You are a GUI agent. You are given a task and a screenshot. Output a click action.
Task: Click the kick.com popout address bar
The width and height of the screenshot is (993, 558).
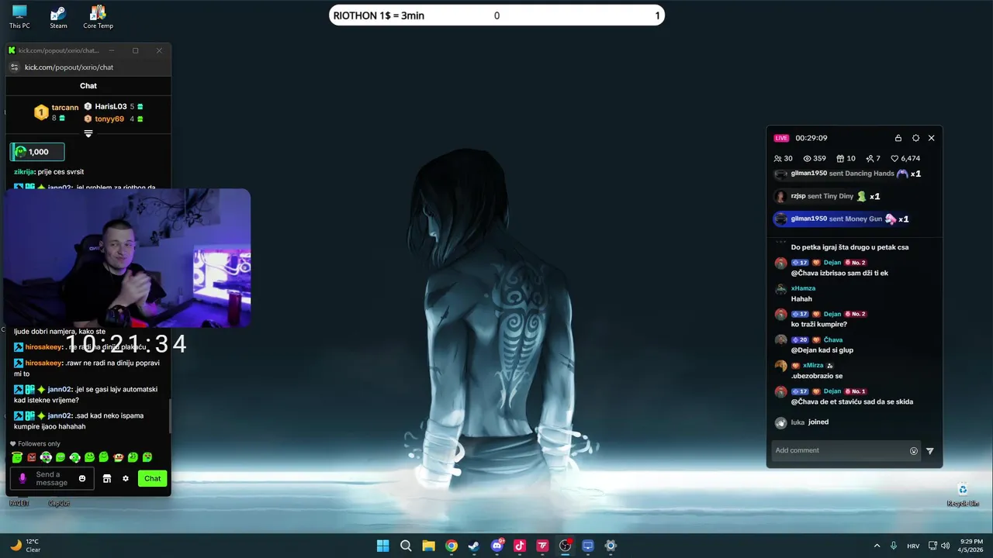[x=68, y=67]
